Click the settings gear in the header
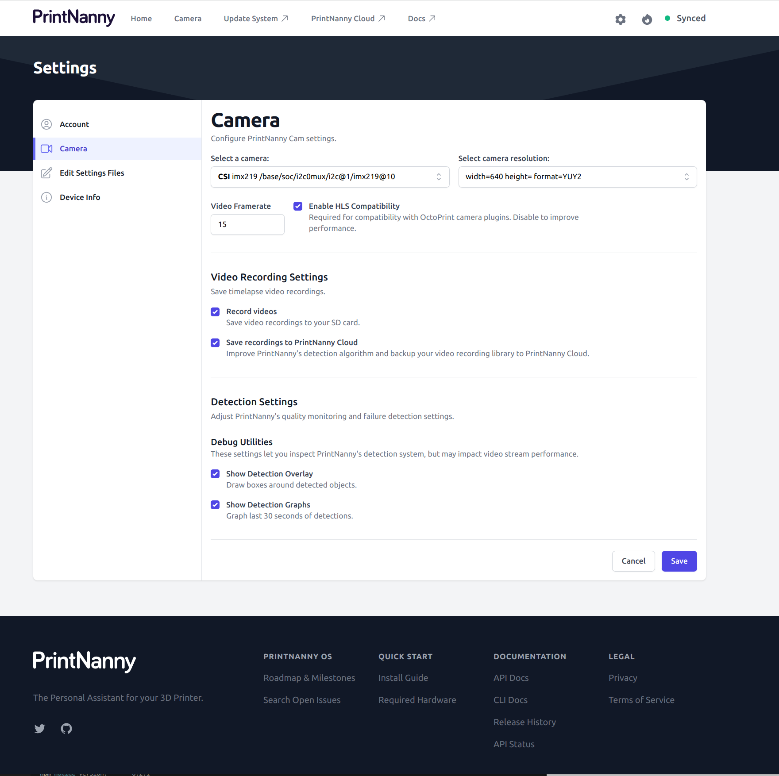This screenshot has width=779, height=776. [620, 19]
